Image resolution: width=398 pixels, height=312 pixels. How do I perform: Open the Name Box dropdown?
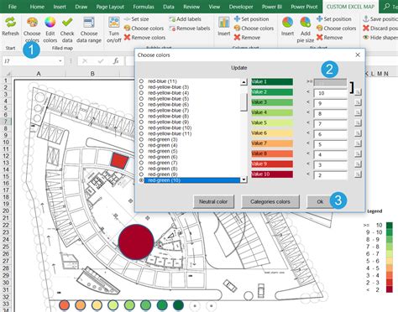click(60, 61)
